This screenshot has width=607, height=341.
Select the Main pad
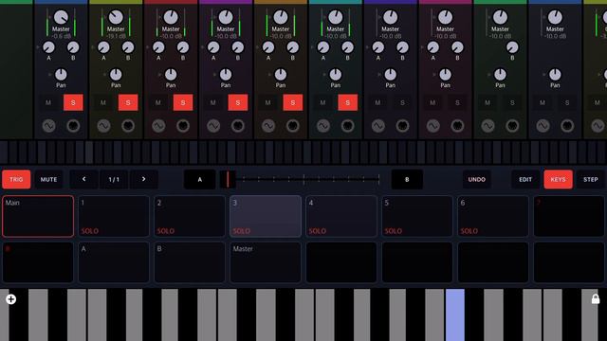(x=38, y=216)
